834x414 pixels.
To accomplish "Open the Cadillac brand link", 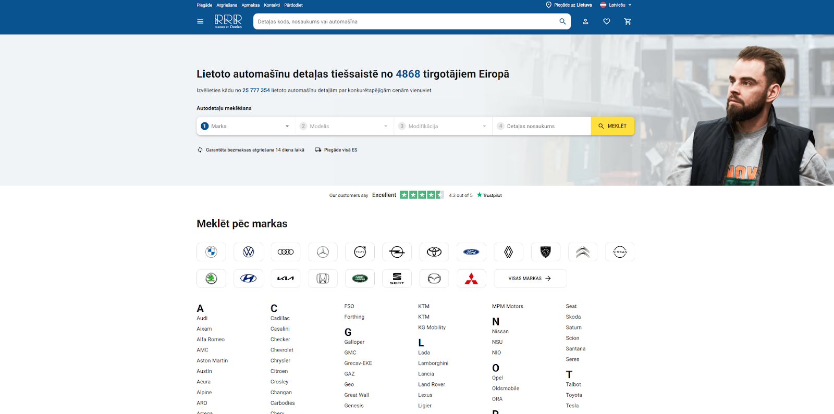I will coord(280,318).
